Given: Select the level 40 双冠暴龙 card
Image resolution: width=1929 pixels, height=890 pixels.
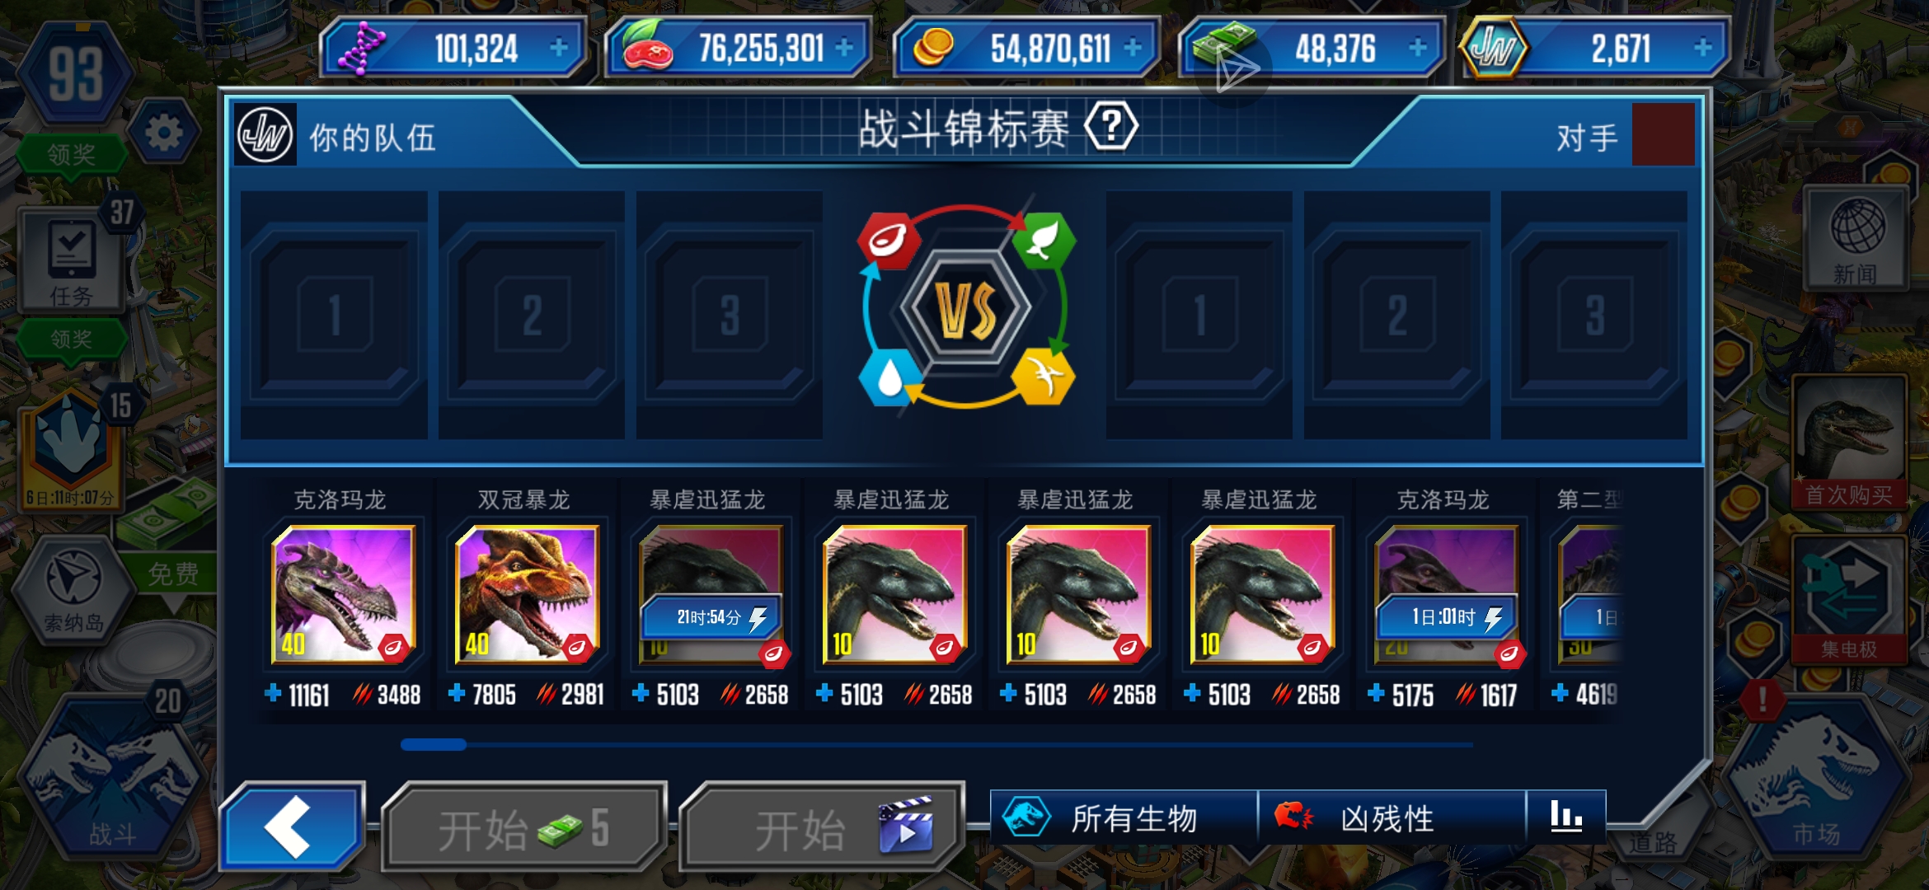Looking at the screenshot, I should [527, 594].
